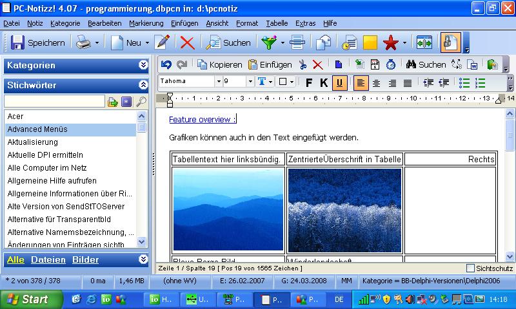Open the Tabelle menu
The height and width of the screenshot is (309, 516).
[x=277, y=23]
